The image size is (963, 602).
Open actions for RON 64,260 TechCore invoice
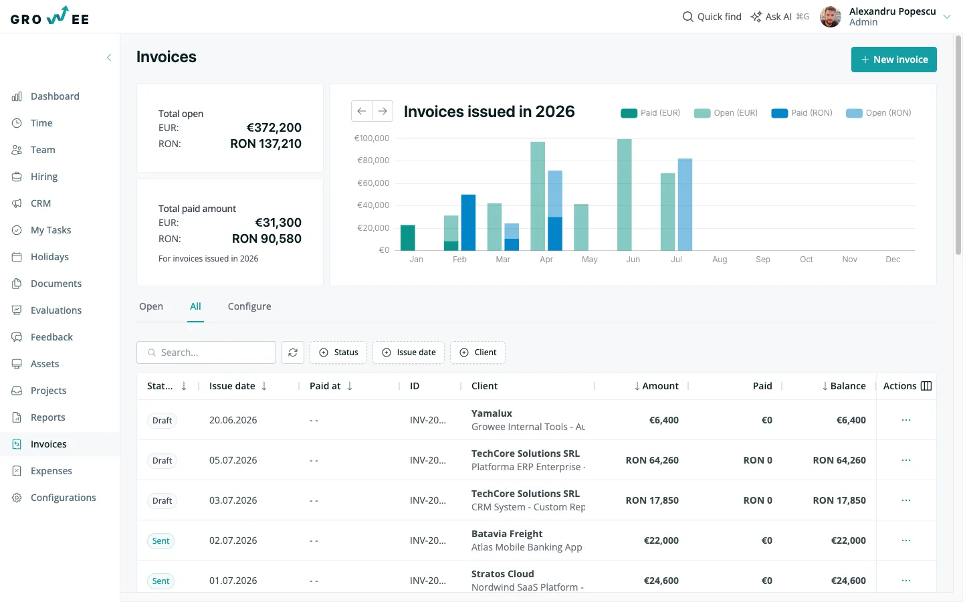[x=906, y=460]
